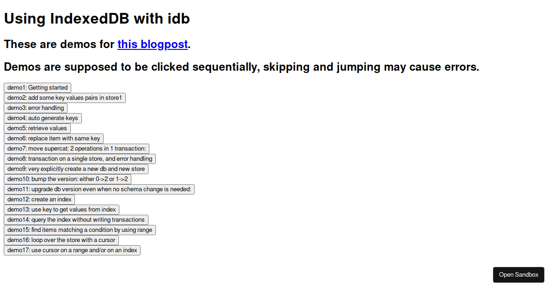555x291 pixels.
Task: Select the page heading text
Action: point(97,18)
